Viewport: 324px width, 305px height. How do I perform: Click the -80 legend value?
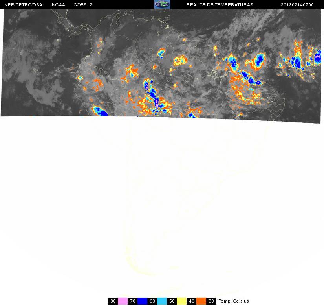coord(113,301)
